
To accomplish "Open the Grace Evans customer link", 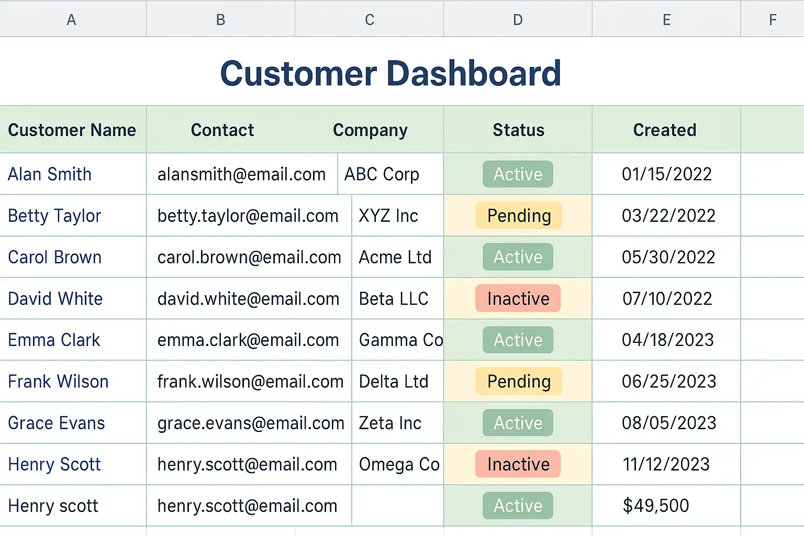I will click(x=57, y=423).
